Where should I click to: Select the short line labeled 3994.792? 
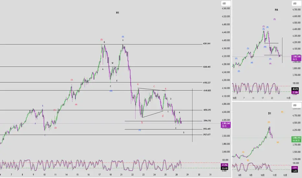163,121
